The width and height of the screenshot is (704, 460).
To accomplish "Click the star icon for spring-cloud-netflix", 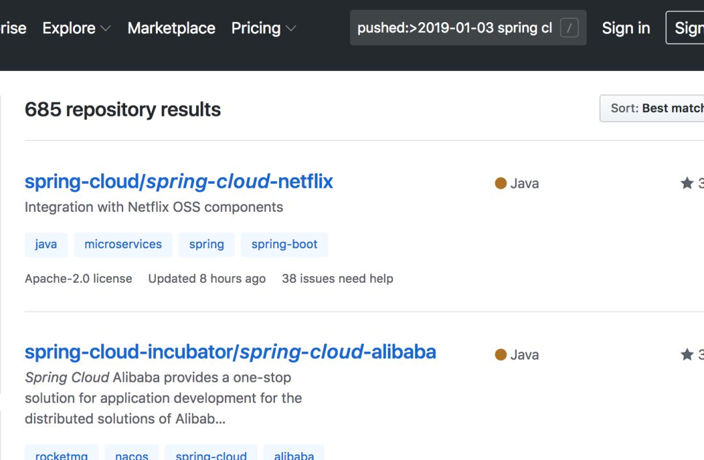I will (686, 183).
